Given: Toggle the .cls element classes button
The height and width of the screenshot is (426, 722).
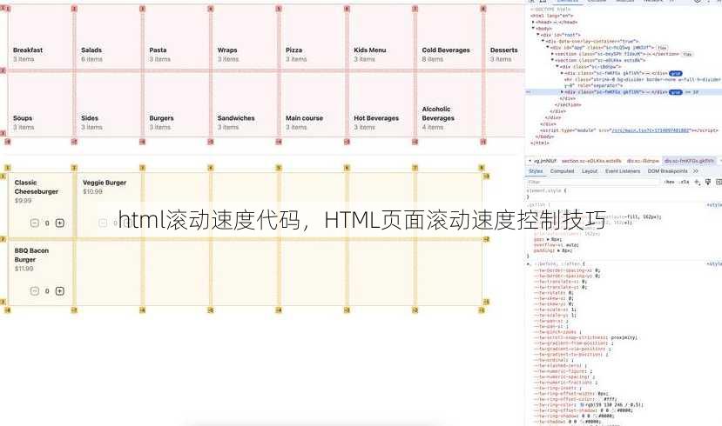Looking at the screenshot, I should click(x=685, y=182).
